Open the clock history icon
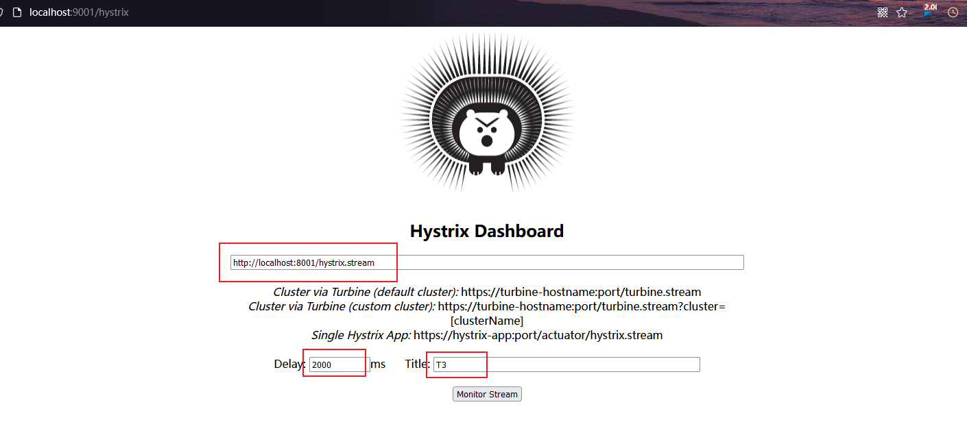Image resolution: width=967 pixels, height=433 pixels. coord(953,12)
